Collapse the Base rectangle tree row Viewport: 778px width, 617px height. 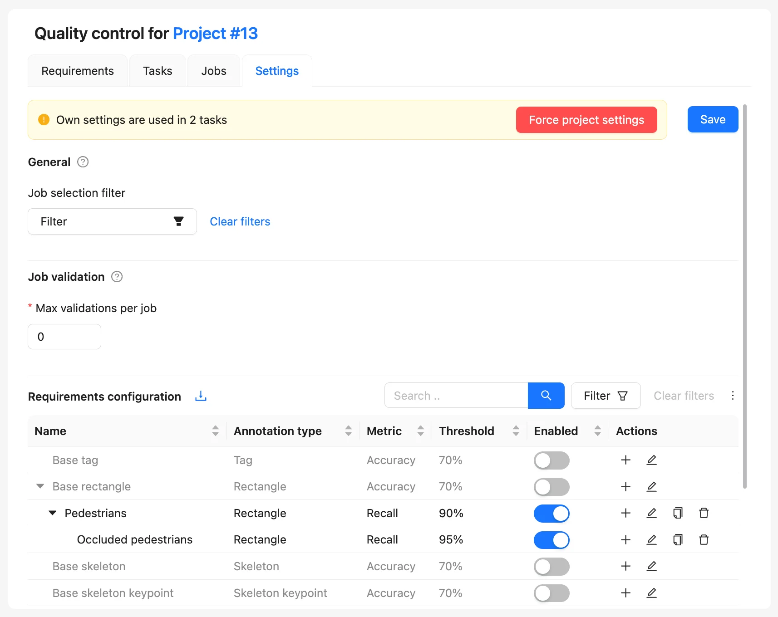(40, 486)
